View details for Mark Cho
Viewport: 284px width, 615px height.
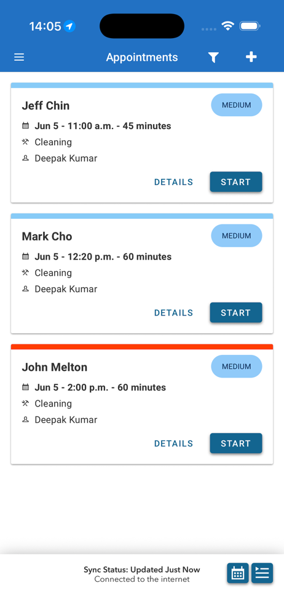point(173,312)
